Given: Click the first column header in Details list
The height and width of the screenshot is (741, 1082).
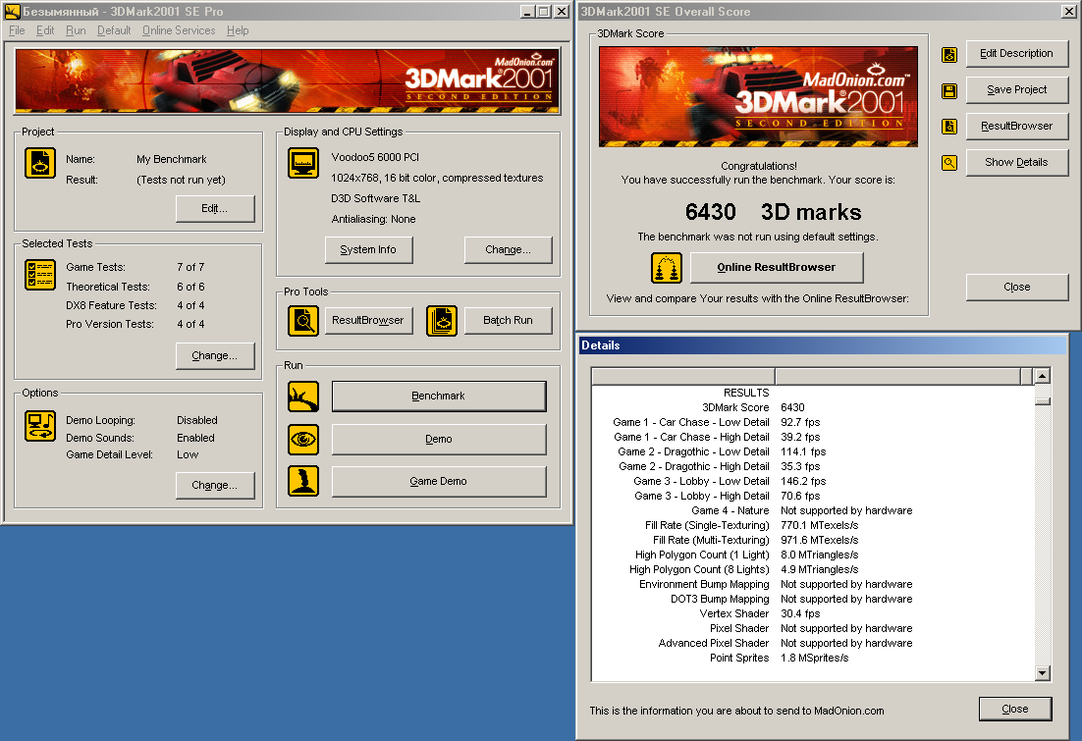Looking at the screenshot, I should (683, 376).
